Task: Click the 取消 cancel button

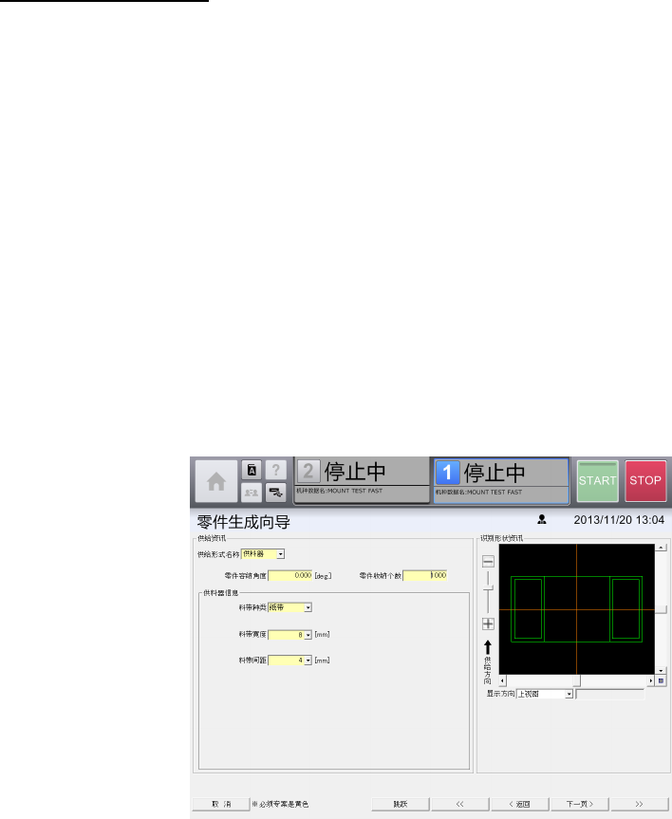Action: tap(221, 804)
